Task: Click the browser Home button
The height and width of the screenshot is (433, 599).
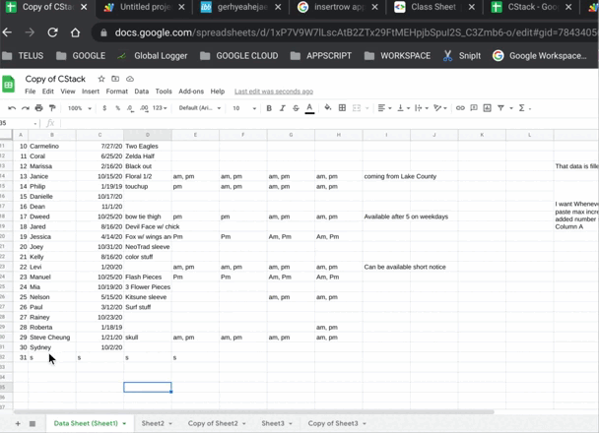Action: [x=75, y=32]
